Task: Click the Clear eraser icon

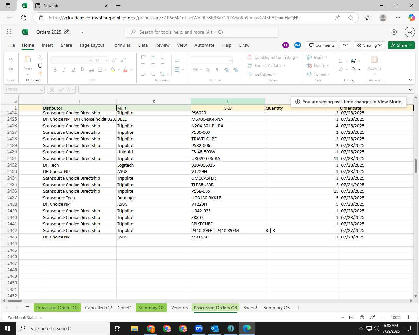Action: point(341,69)
